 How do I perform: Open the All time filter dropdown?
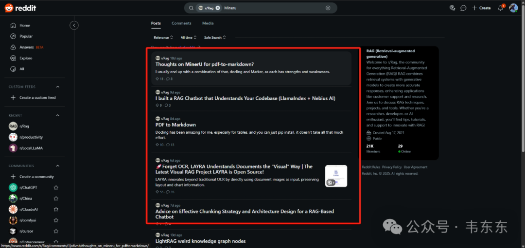tap(189, 37)
